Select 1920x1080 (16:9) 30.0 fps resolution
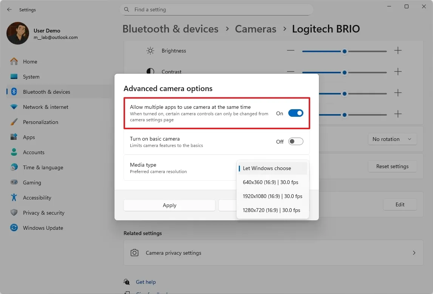The image size is (433, 294). (x=273, y=196)
